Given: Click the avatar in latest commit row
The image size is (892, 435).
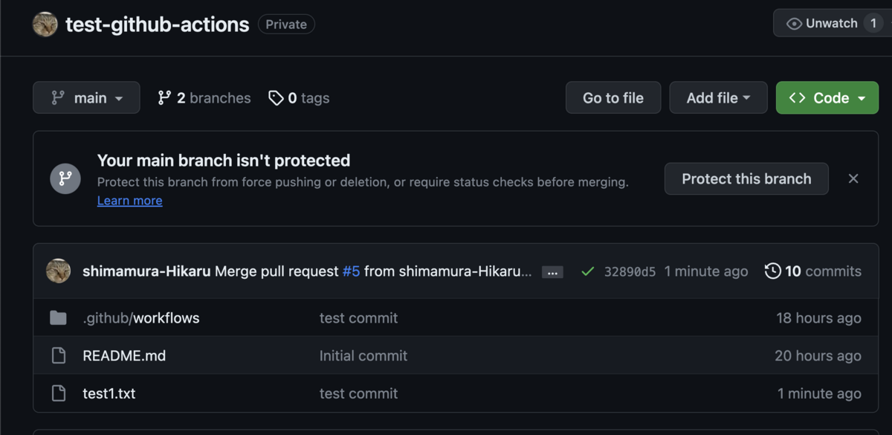Looking at the screenshot, I should point(58,271).
